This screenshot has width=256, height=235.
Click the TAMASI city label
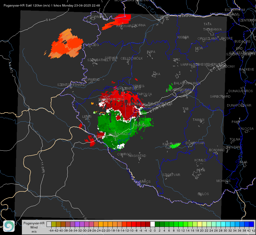tap(198, 120)
